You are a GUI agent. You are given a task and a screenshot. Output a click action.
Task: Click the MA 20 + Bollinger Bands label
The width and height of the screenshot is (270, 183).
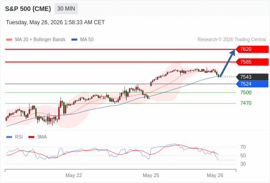pyautogui.click(x=40, y=40)
